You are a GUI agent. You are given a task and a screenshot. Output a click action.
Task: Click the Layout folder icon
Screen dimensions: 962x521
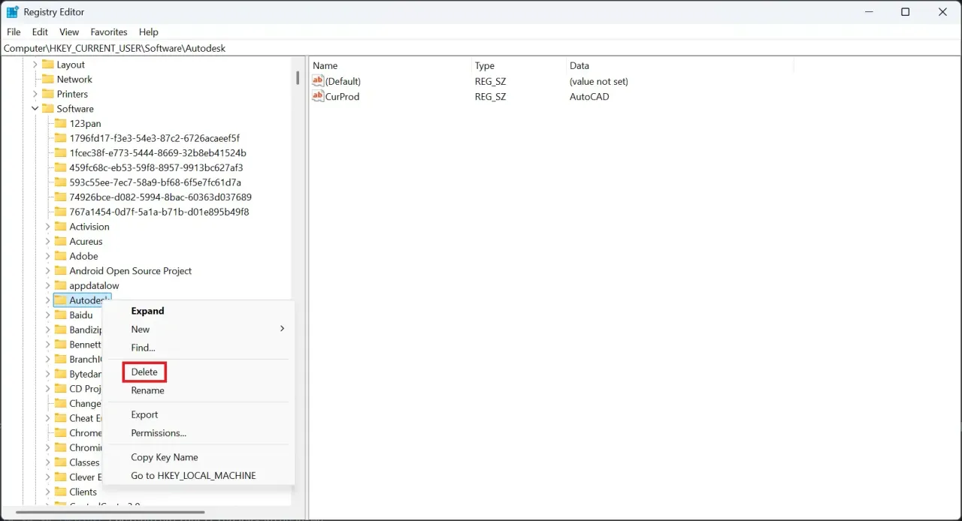[48, 65]
